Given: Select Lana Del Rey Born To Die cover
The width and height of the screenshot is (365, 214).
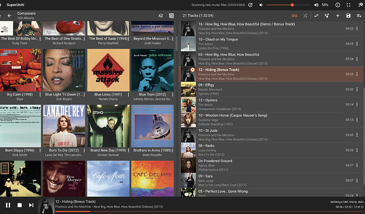Looking at the screenshot, I should point(64,126).
